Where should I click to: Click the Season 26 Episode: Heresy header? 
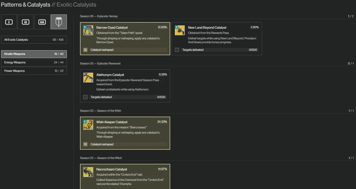click(99, 16)
